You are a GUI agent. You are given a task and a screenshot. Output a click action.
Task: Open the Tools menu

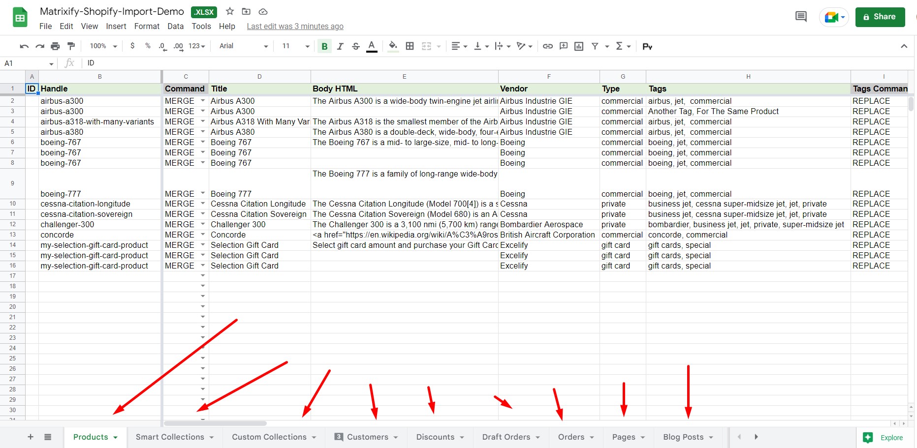click(x=201, y=27)
